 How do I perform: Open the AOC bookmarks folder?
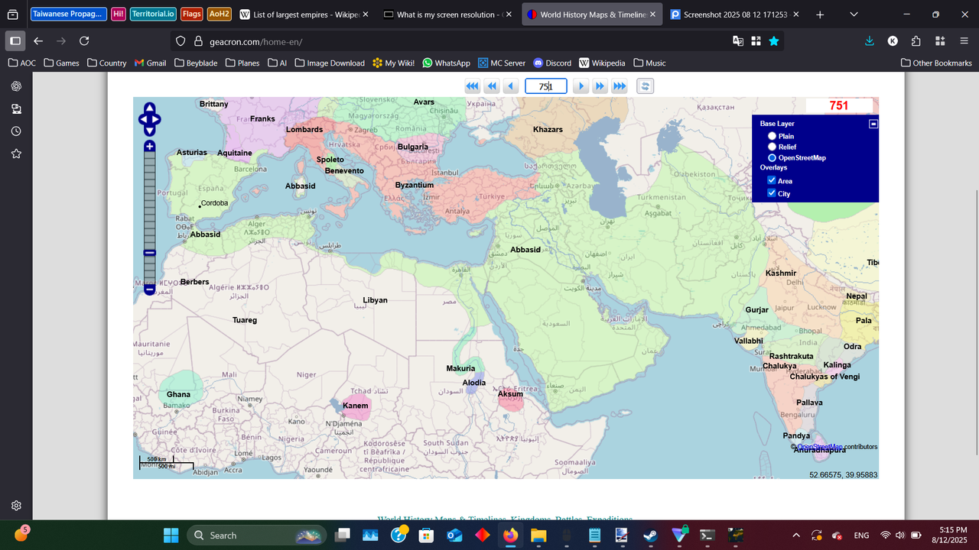tap(21, 63)
